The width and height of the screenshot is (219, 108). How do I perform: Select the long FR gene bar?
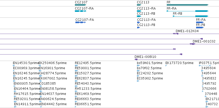(x=188, y=5)
